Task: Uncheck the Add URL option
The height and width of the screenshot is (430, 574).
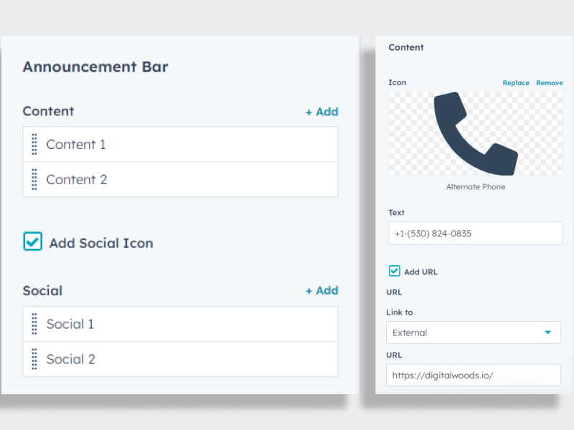Action: coord(394,271)
